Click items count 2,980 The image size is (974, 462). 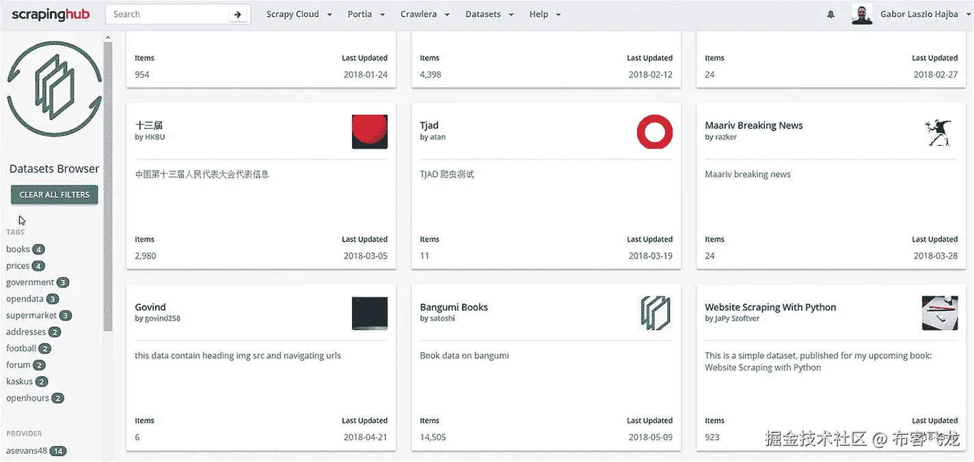(146, 256)
